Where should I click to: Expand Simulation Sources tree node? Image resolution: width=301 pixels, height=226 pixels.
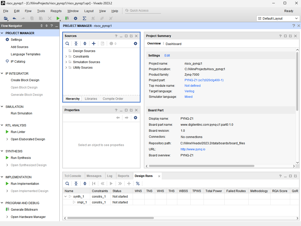tap(66, 62)
